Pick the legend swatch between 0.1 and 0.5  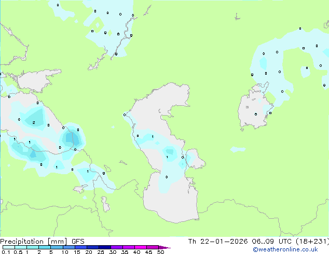coord(9,247)
